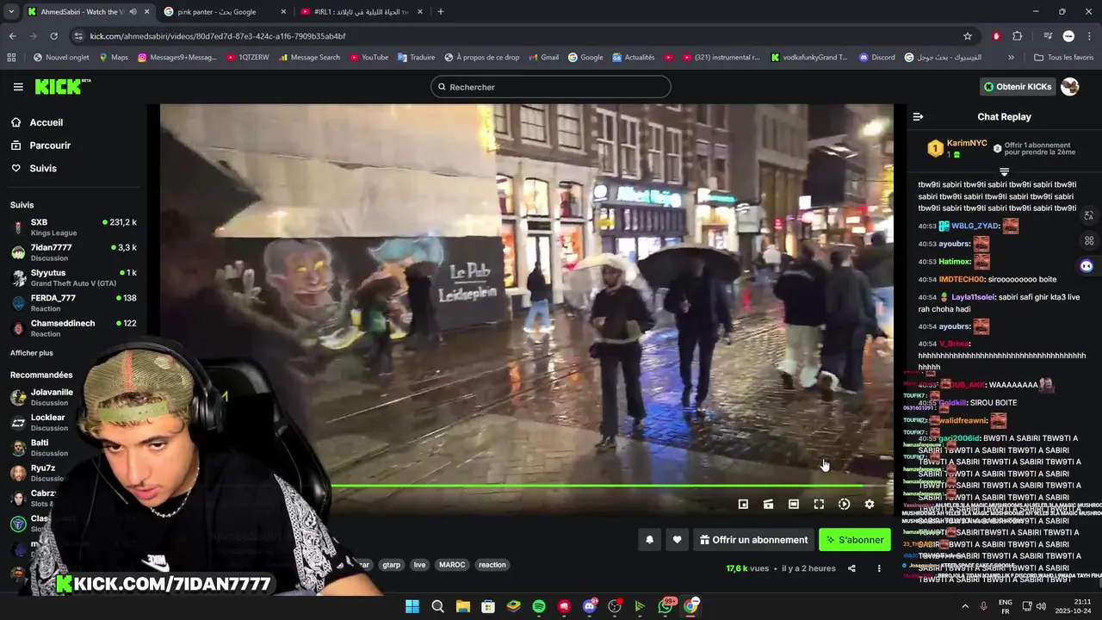The height and width of the screenshot is (620, 1102).
Task: Open Gmail bookmark
Action: tap(543, 58)
